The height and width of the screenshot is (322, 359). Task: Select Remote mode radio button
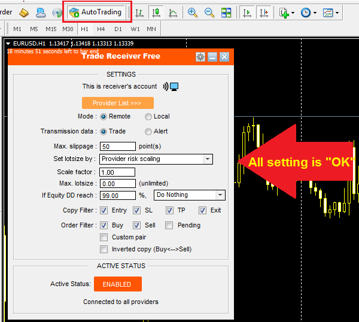(x=104, y=117)
